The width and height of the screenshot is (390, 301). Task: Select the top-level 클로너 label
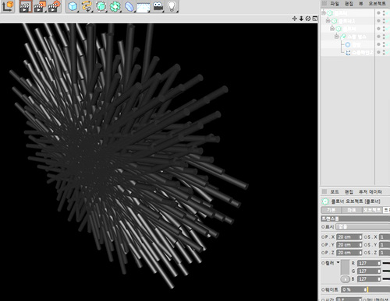tap(340, 12)
